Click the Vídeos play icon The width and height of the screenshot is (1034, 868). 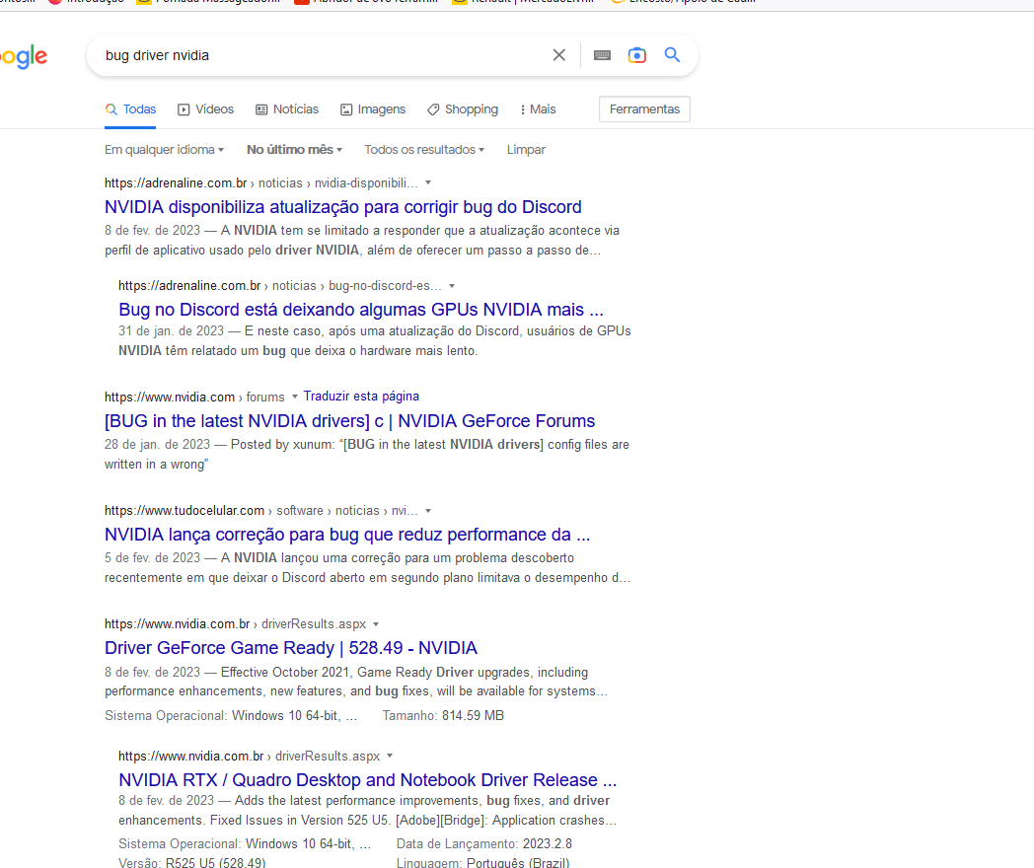click(x=184, y=109)
